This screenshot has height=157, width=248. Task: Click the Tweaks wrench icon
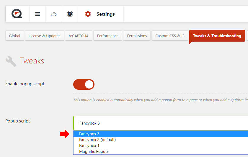click(x=11, y=61)
